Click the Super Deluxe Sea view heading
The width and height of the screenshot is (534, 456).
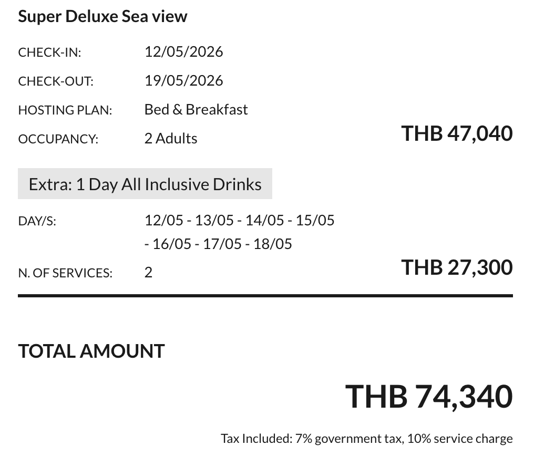point(102,16)
